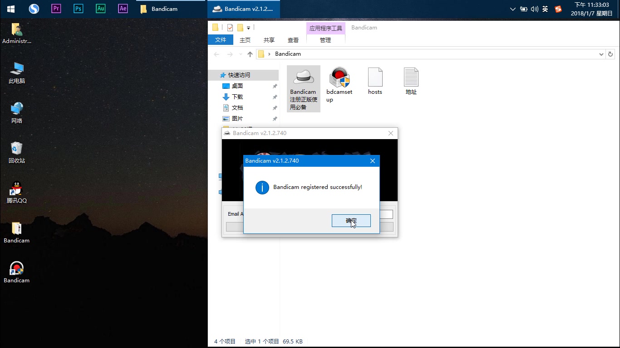Close the Bandicam registered successfully dialog

point(373,161)
